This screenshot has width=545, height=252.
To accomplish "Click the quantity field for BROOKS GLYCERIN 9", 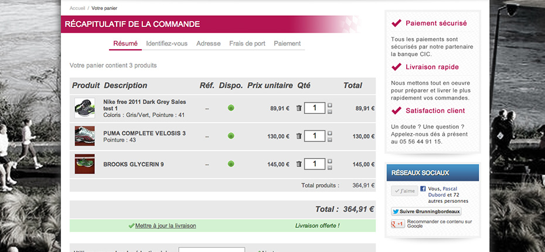I will [315, 164].
